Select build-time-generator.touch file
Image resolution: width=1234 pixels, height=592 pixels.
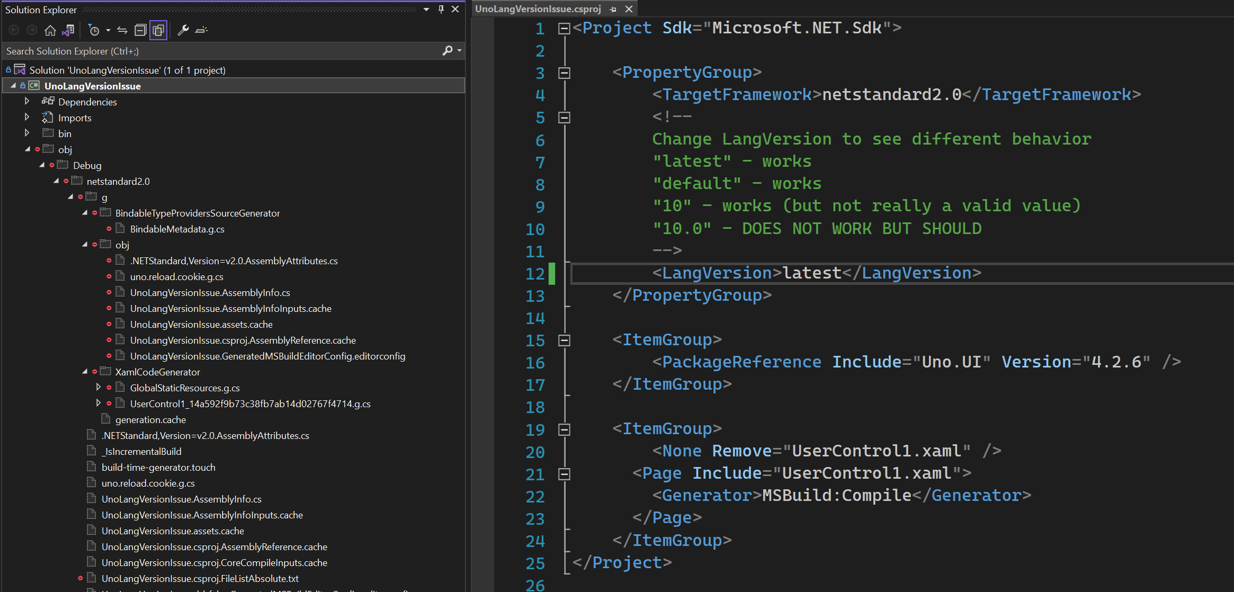coord(158,467)
